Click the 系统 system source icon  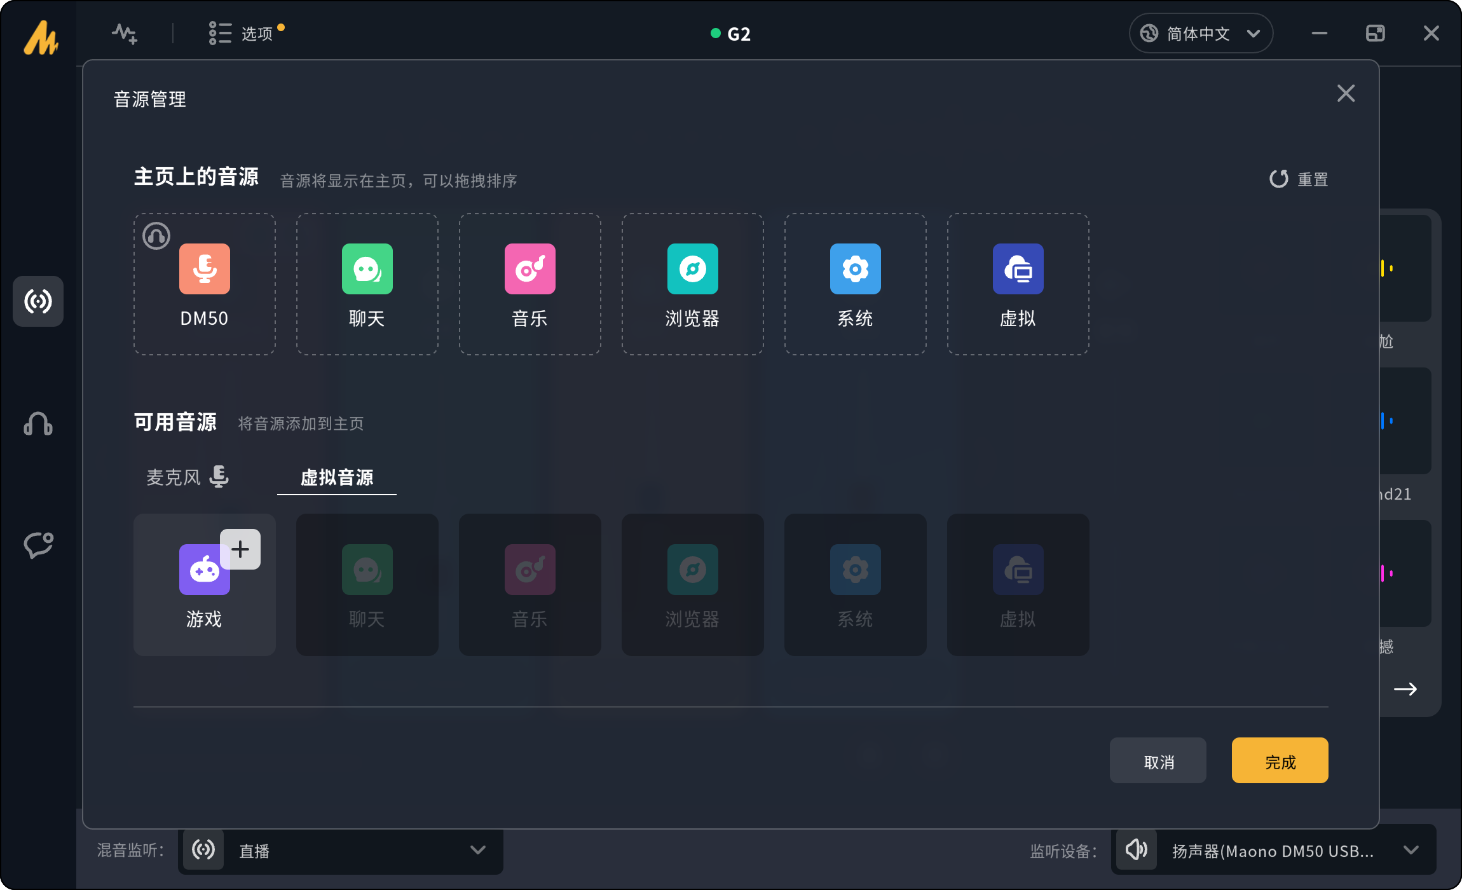[x=855, y=269]
